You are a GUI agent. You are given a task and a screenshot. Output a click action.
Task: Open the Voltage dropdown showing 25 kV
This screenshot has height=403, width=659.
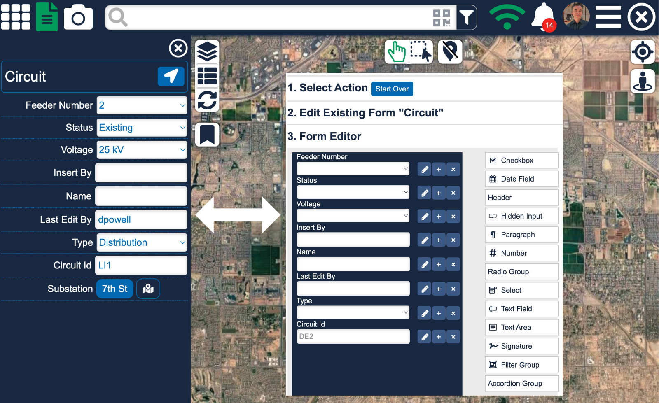click(141, 150)
